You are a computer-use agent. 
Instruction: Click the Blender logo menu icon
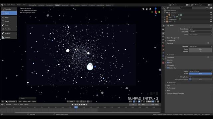2,5
